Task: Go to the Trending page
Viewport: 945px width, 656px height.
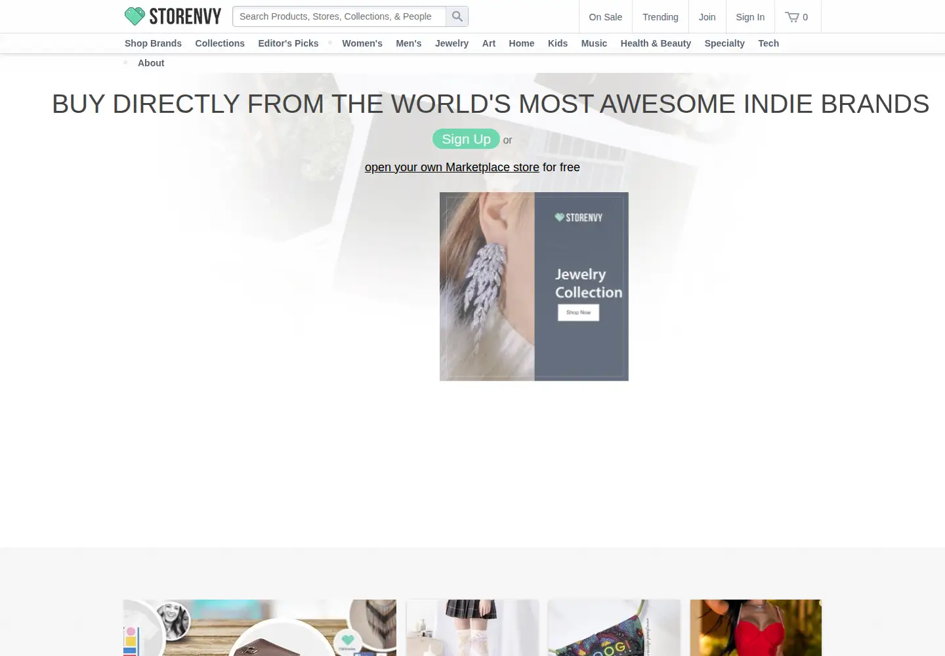Action: (660, 17)
